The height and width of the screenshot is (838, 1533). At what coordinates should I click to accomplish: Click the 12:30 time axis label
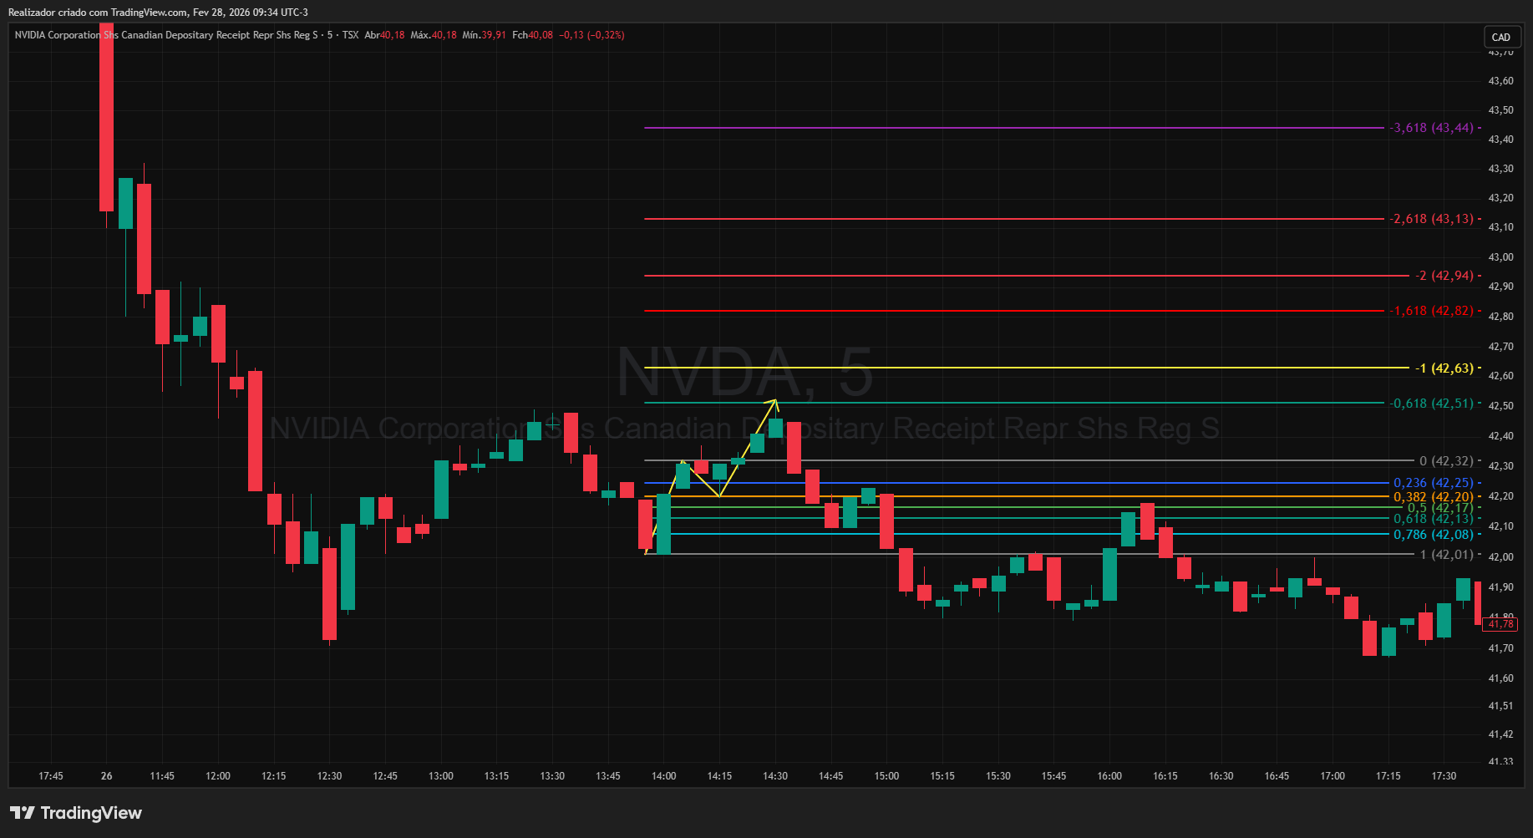click(x=330, y=776)
